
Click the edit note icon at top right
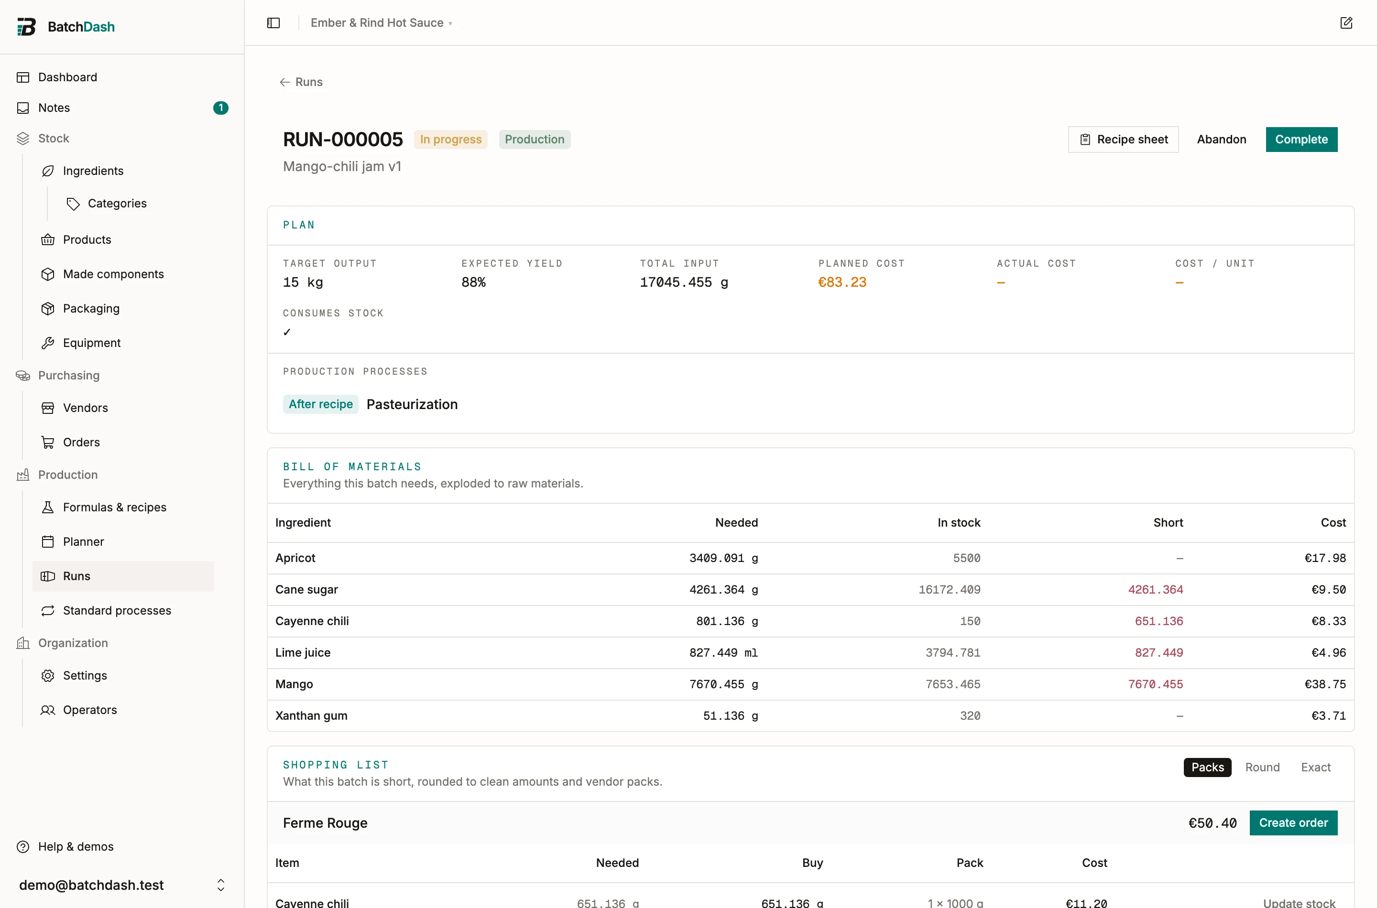(x=1346, y=23)
